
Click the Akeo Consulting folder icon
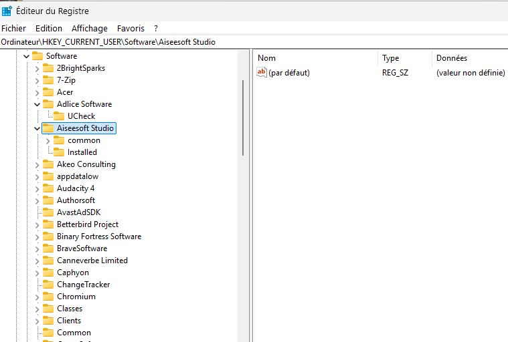(x=48, y=164)
